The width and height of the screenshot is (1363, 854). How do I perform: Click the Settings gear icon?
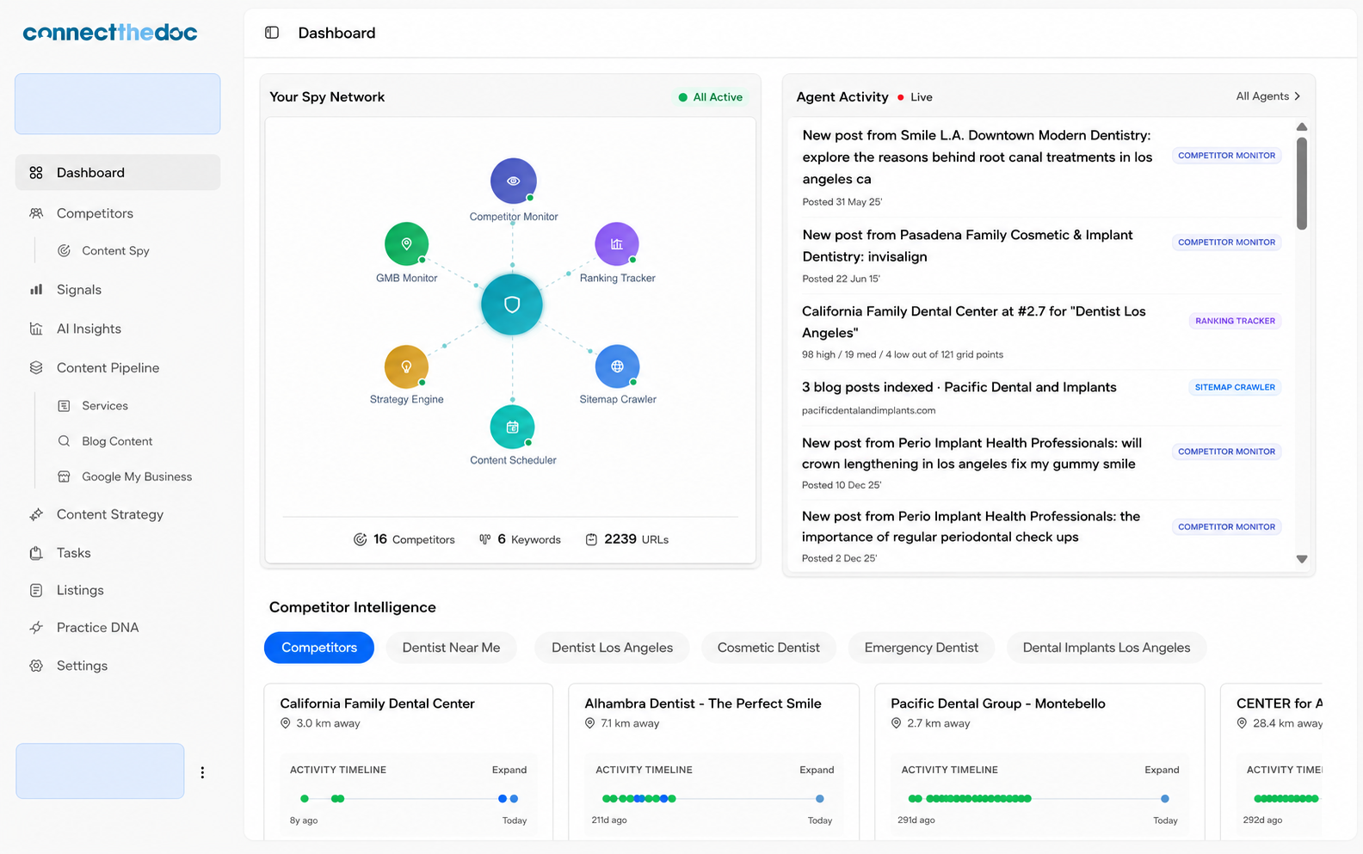click(x=36, y=666)
